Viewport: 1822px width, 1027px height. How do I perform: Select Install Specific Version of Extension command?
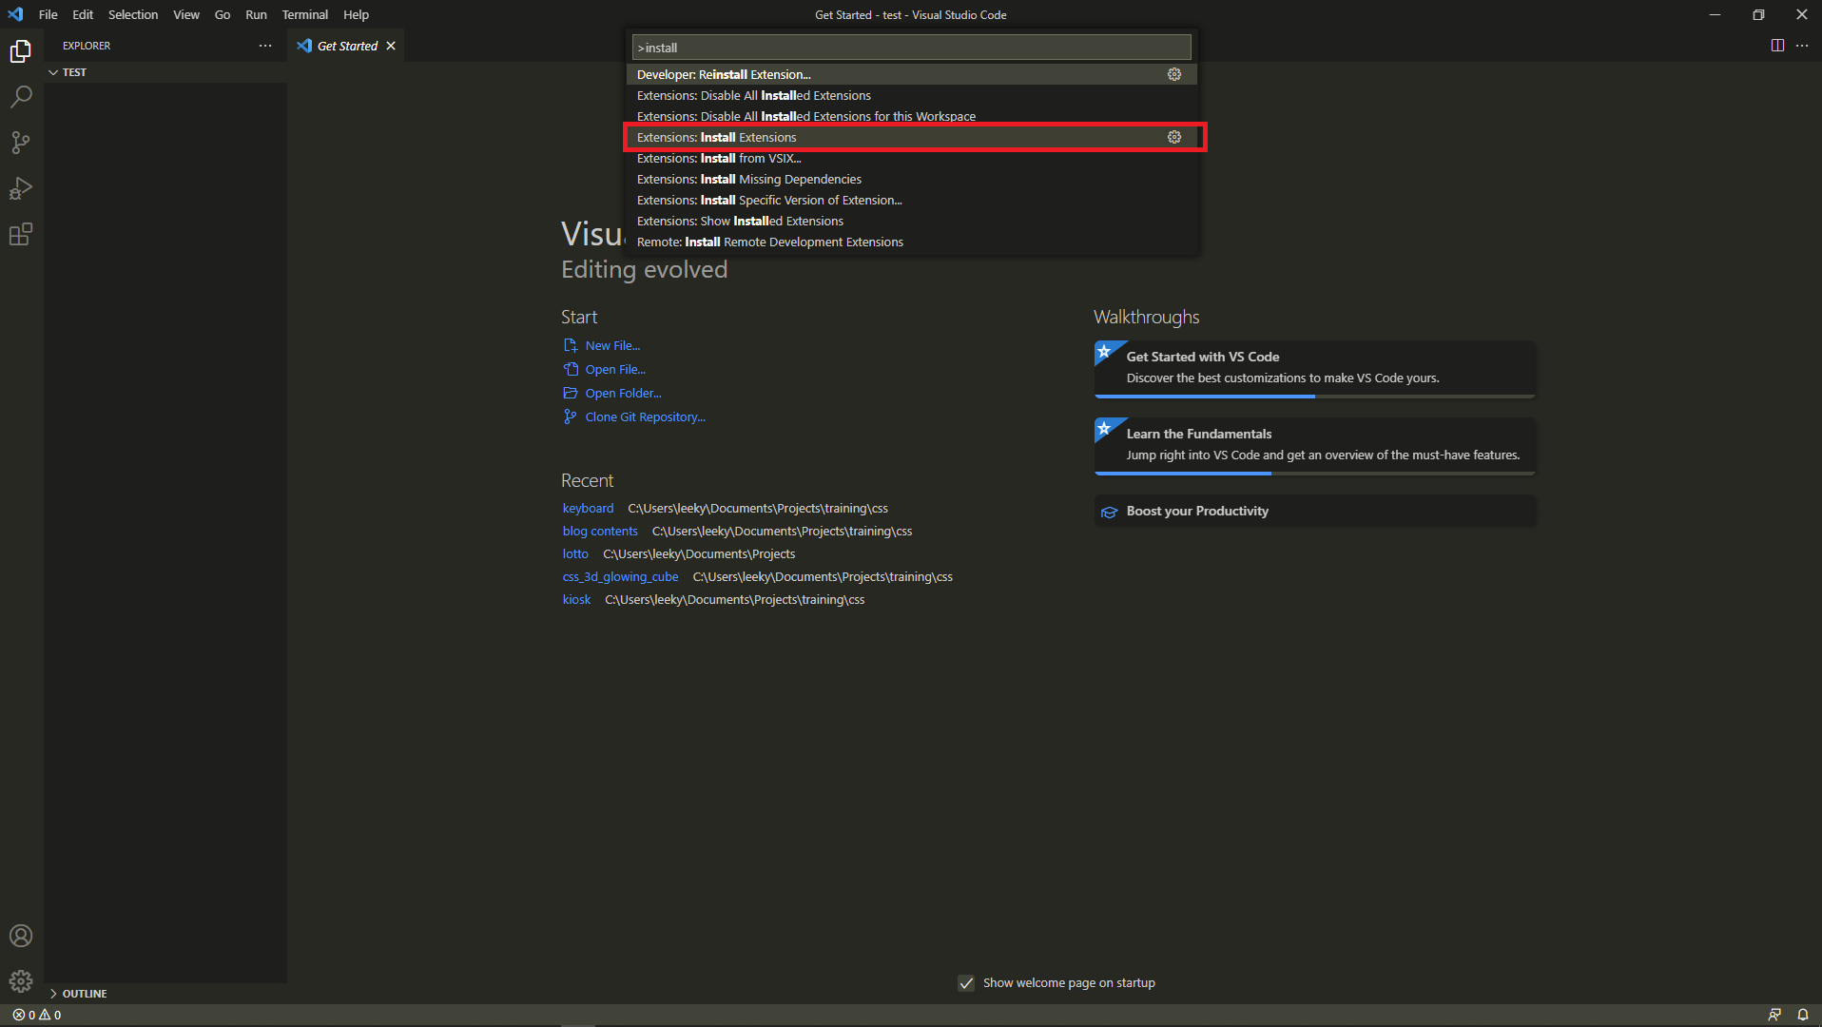click(x=911, y=200)
